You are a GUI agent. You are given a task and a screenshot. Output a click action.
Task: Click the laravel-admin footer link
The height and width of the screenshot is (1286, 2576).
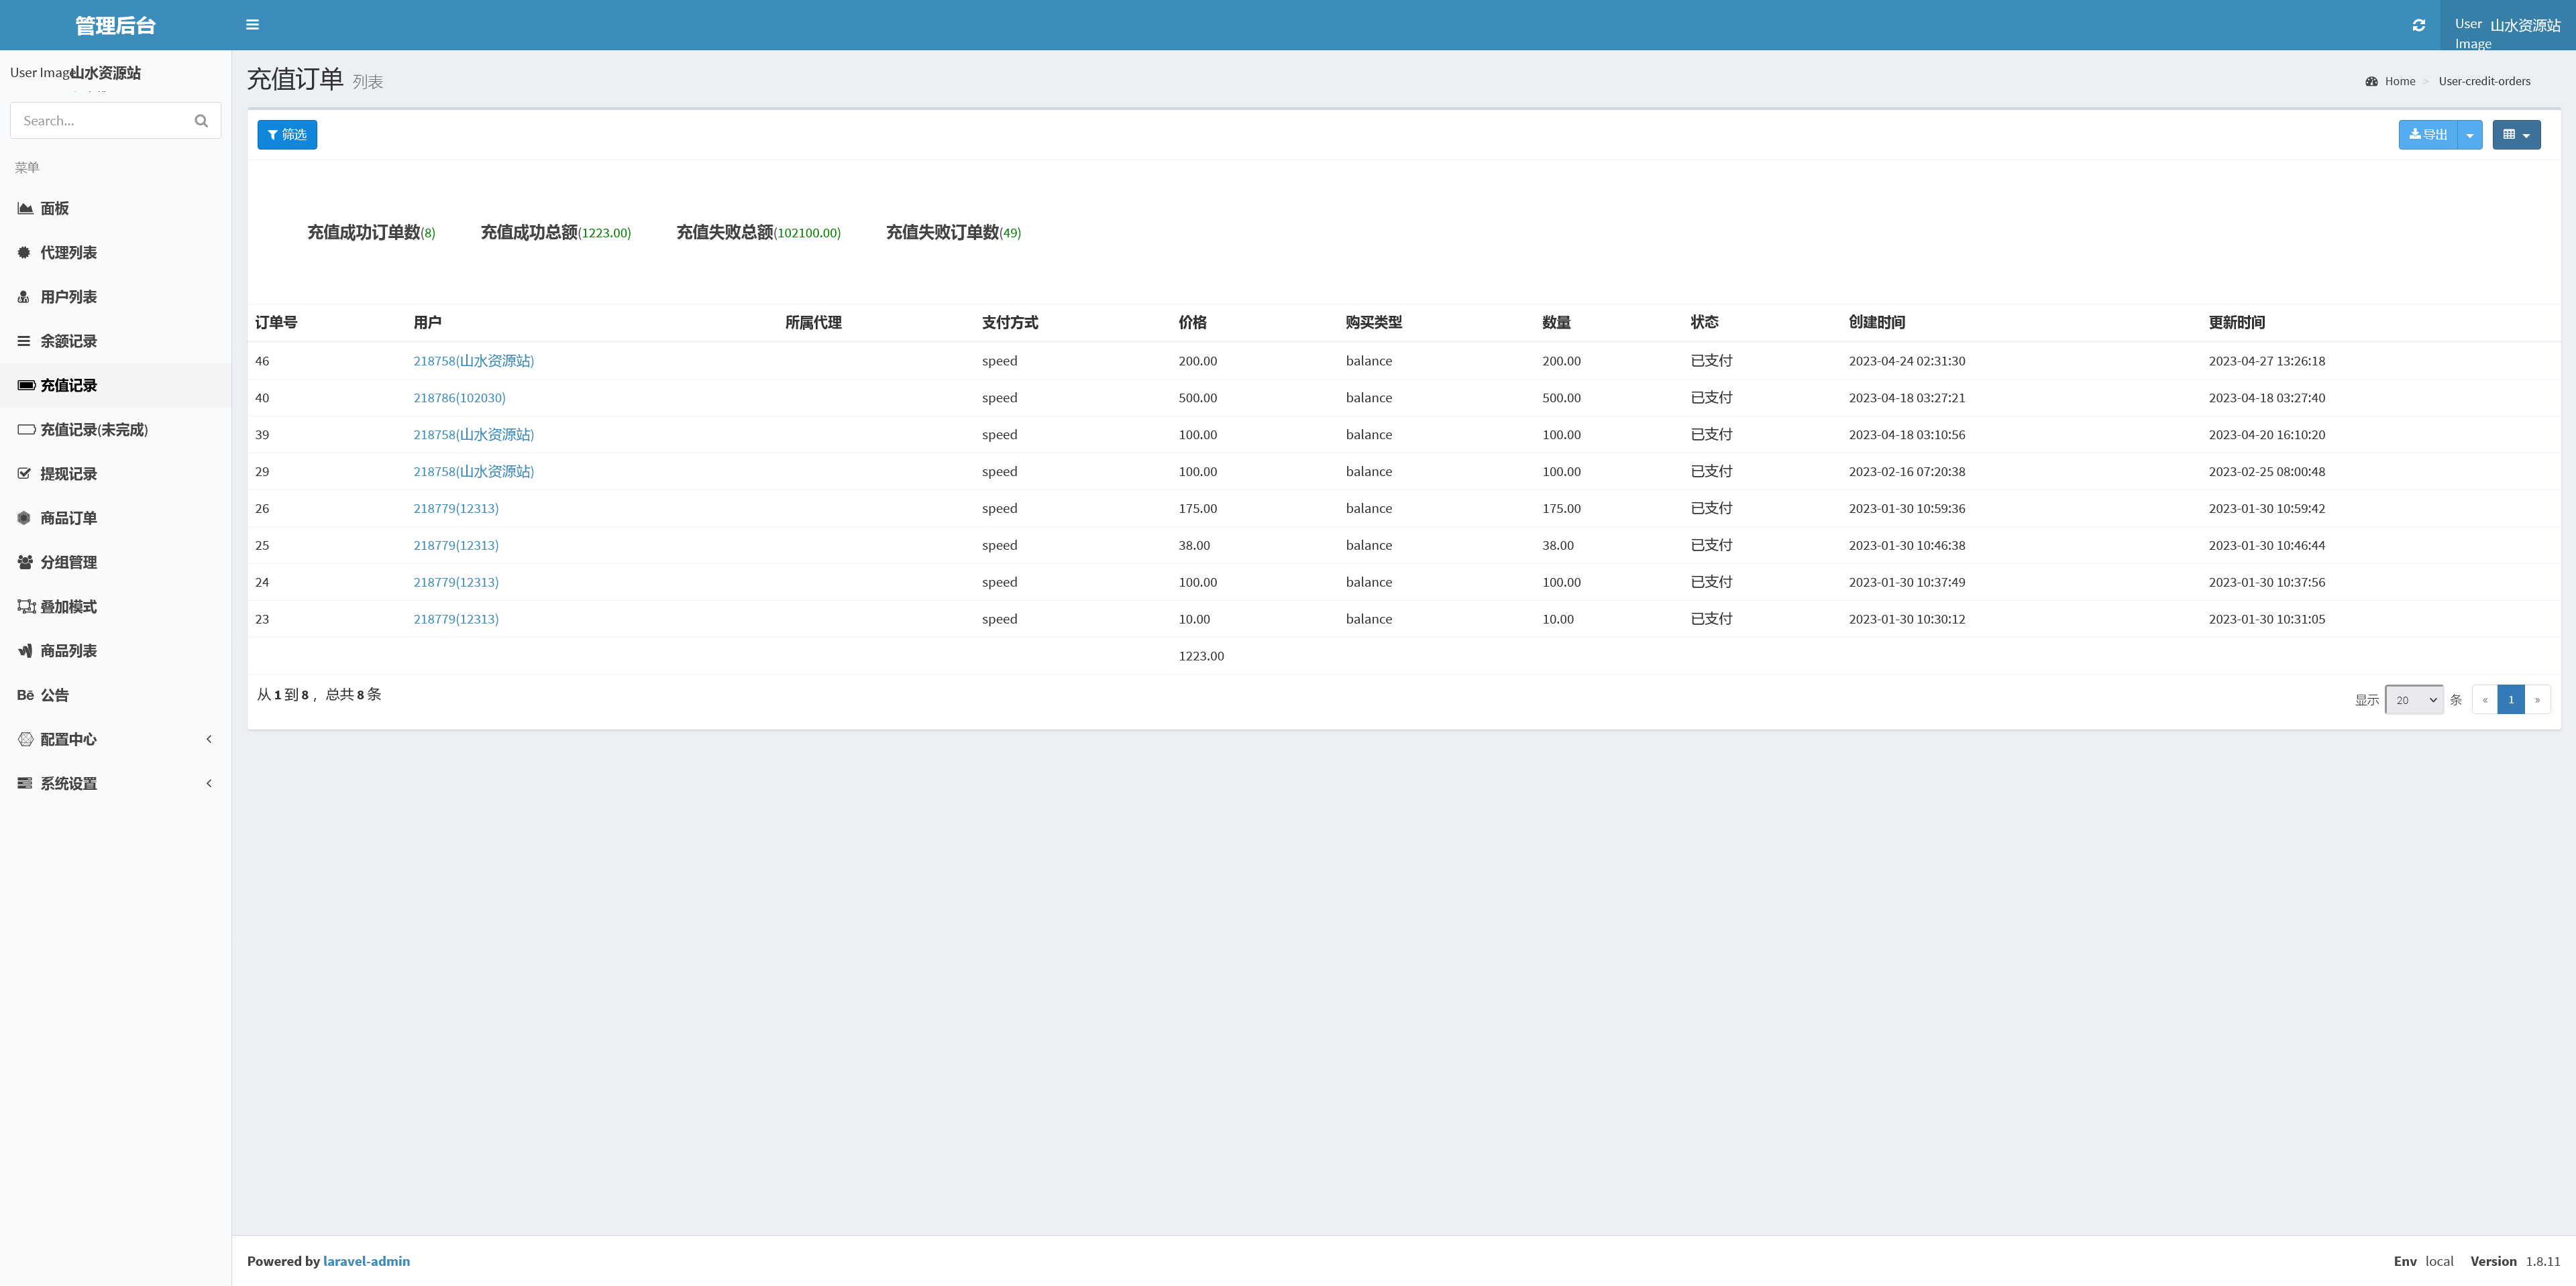(366, 1261)
